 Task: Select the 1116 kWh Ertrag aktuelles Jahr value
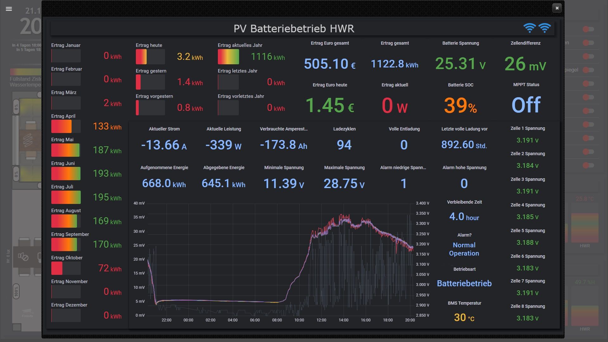coord(268,57)
